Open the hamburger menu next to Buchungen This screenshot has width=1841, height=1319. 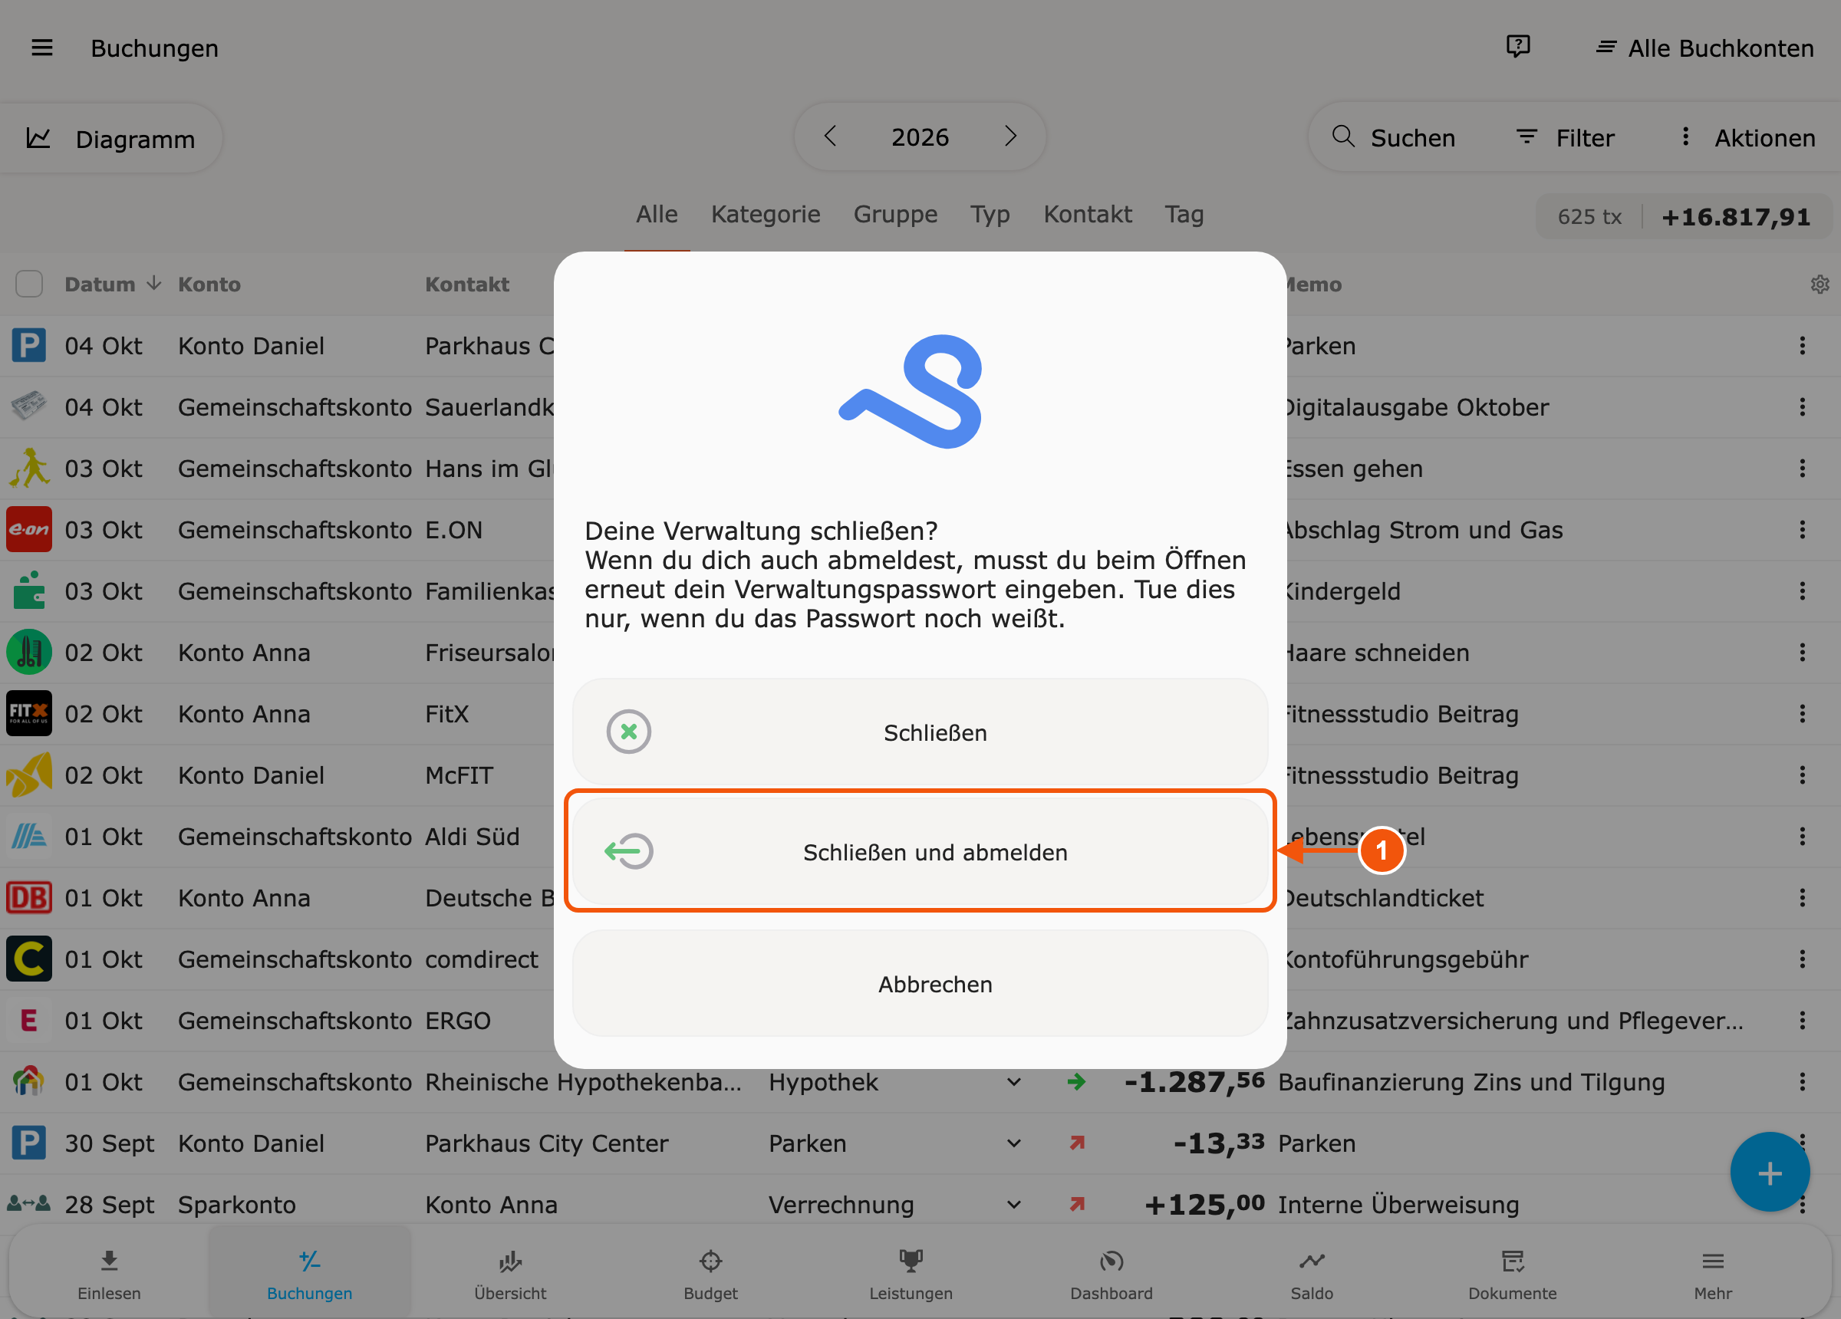42,48
